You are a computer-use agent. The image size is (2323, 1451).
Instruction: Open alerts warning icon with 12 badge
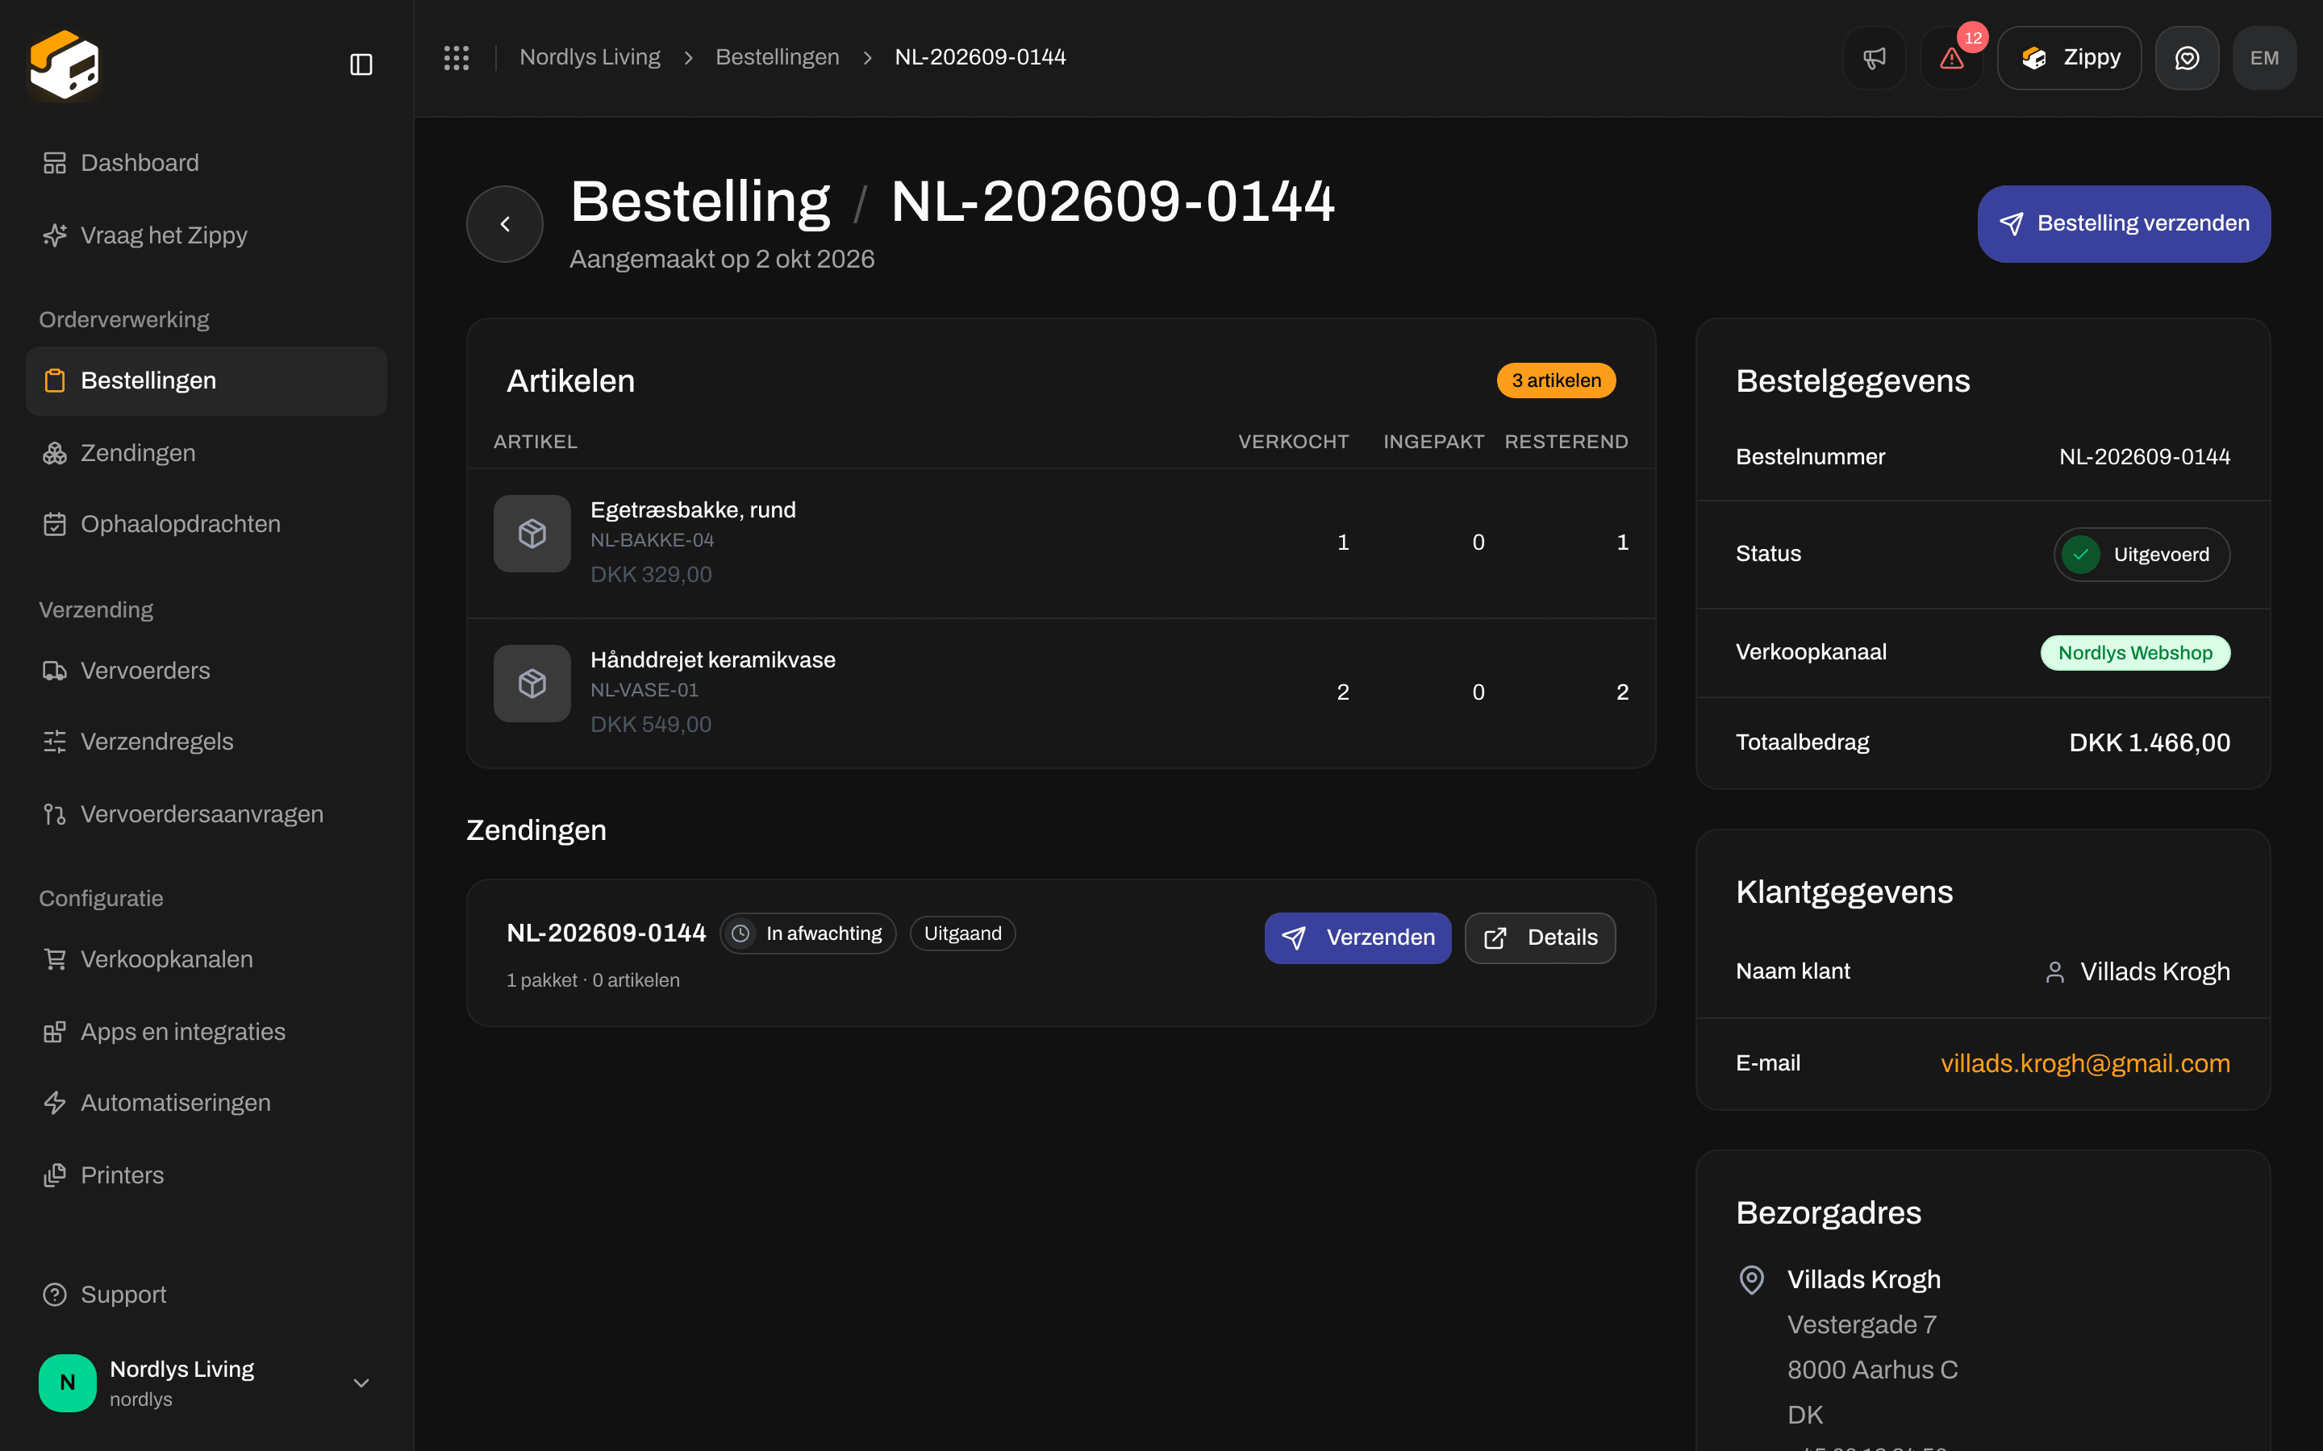pos(1951,57)
